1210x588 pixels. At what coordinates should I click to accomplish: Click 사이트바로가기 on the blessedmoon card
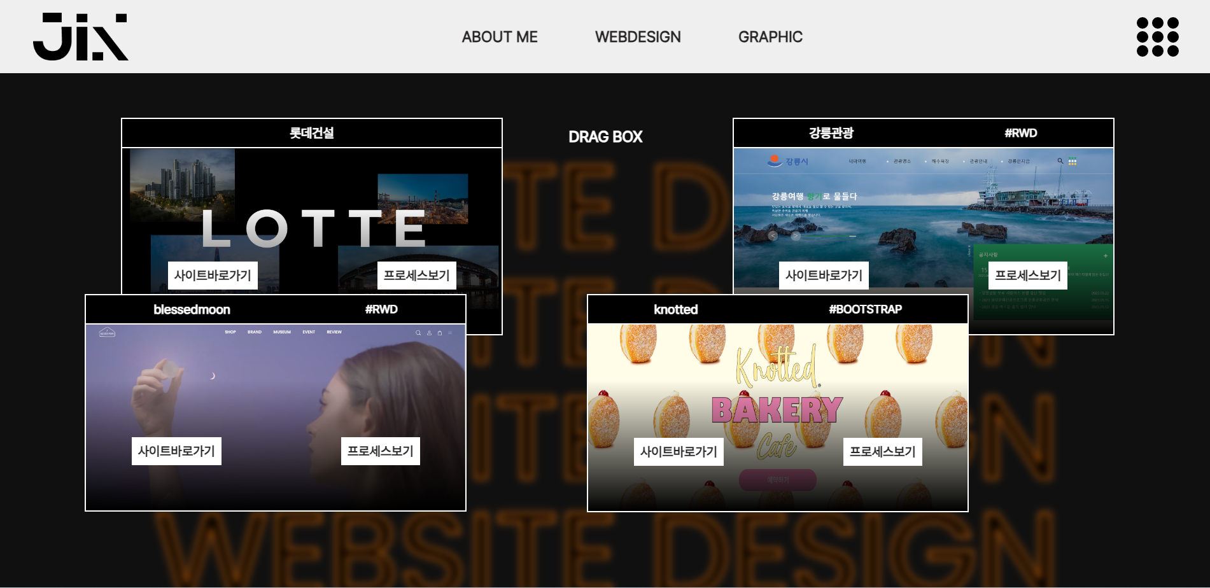[x=176, y=451]
